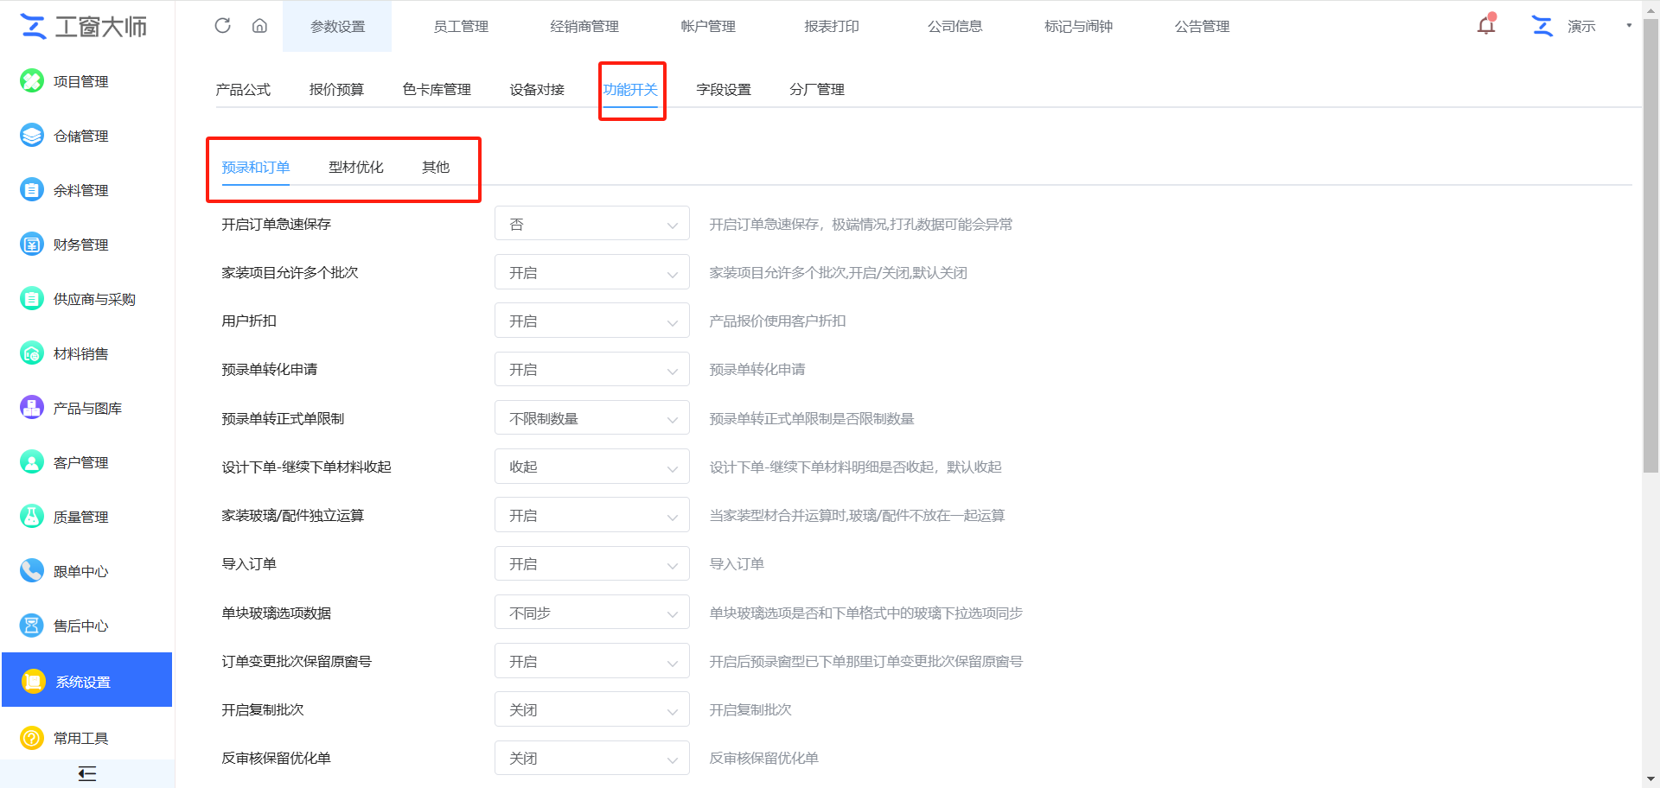This screenshot has width=1660, height=788.
Task: Open notifications bell icon
Action: point(1486,26)
